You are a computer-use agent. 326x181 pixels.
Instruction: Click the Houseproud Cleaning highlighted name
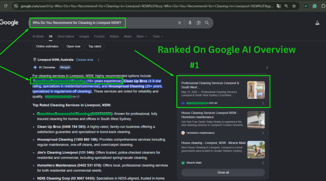[x=126, y=86]
